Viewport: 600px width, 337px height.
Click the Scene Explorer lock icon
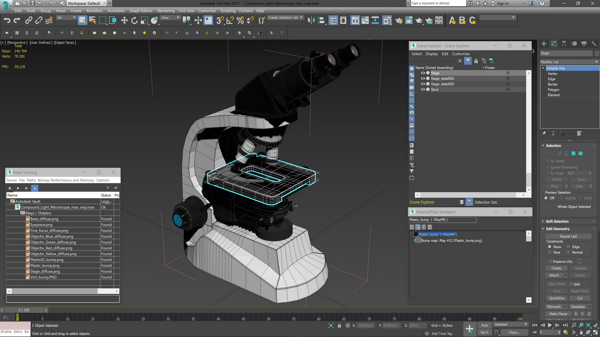point(476,61)
